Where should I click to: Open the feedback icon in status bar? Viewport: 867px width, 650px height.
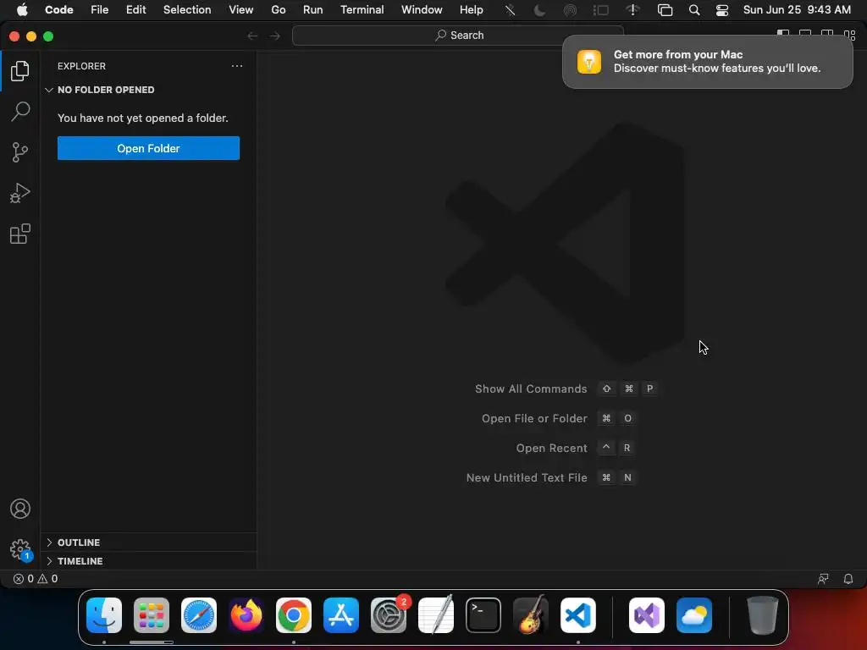pyautogui.click(x=823, y=579)
